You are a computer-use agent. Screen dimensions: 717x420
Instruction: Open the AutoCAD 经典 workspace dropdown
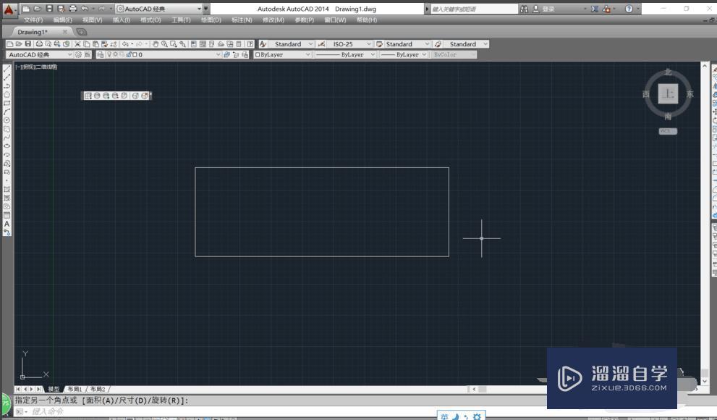pos(69,54)
